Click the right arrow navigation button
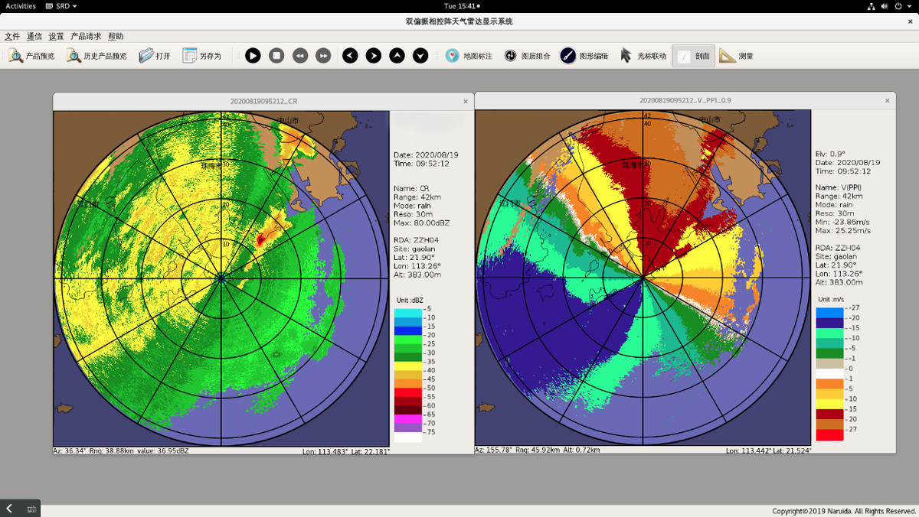 (x=373, y=56)
